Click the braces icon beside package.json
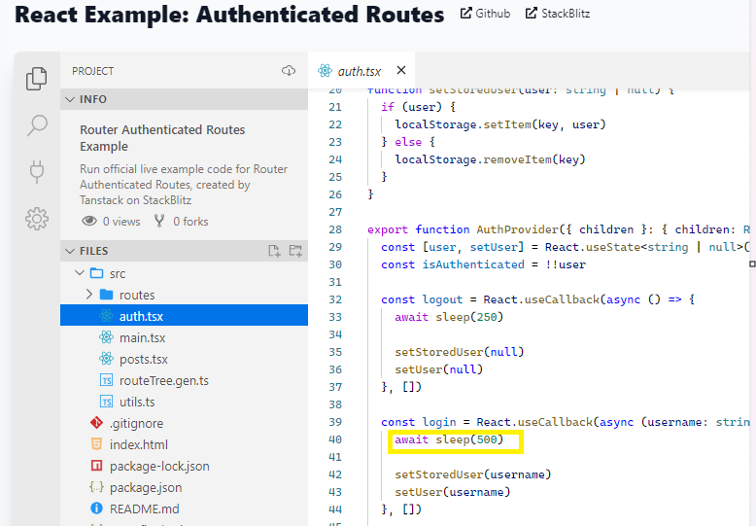The width and height of the screenshot is (756, 526). click(96, 487)
